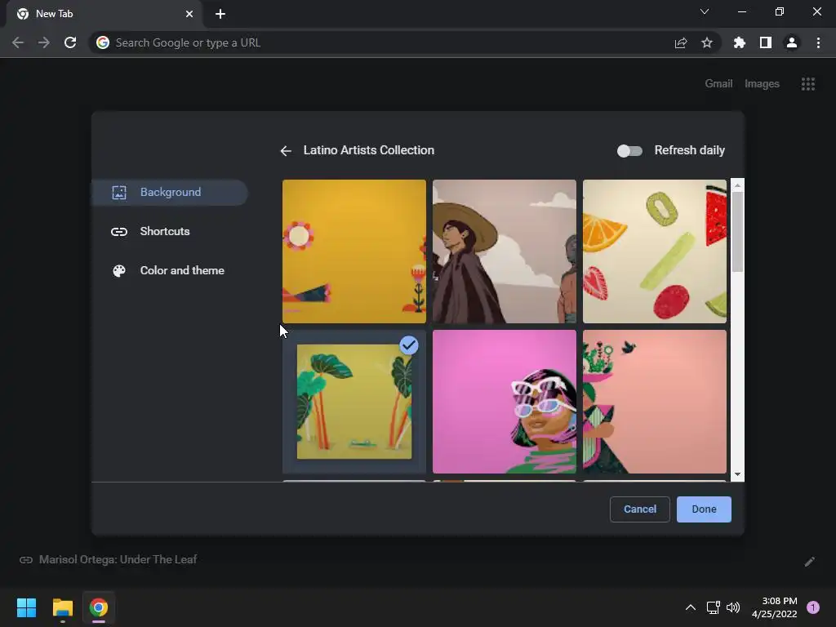Image resolution: width=836 pixels, height=627 pixels.
Task: Open a new tab with the plus button
Action: 220,14
